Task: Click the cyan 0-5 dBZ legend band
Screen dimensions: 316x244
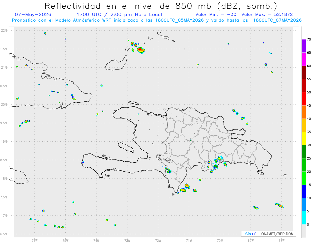Action: point(304,218)
